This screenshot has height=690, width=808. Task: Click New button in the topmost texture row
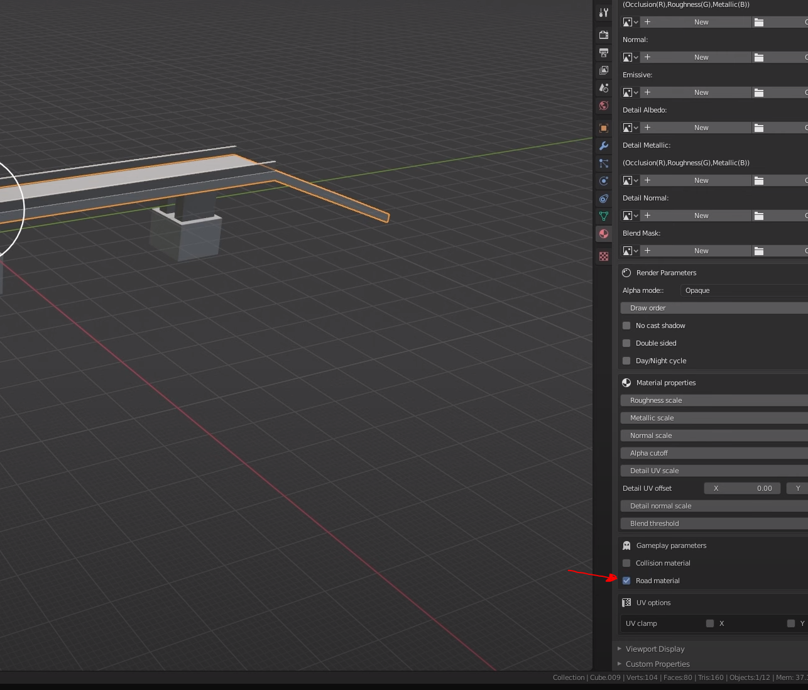pyautogui.click(x=696, y=22)
